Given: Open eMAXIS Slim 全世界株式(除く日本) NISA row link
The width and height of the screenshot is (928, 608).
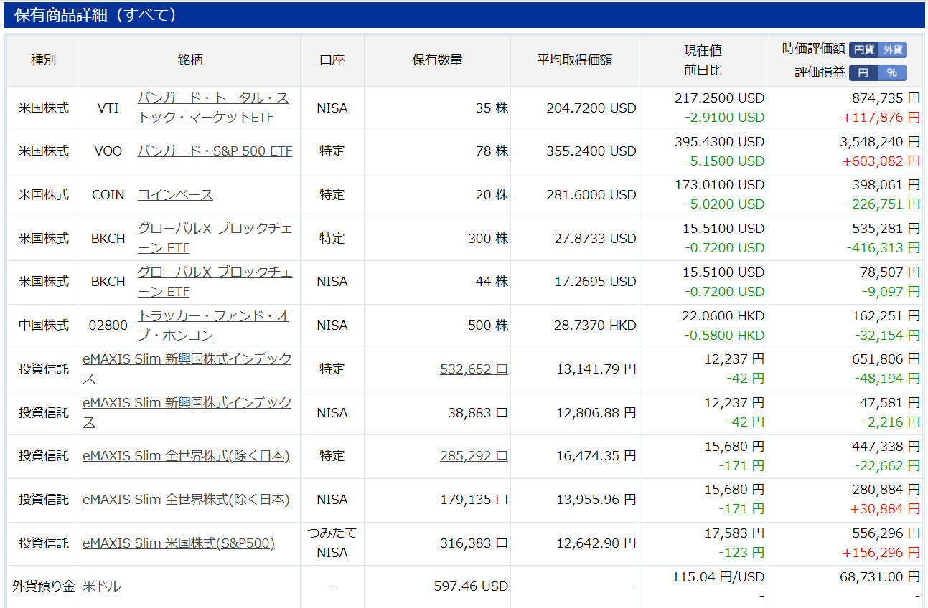Looking at the screenshot, I should click(186, 500).
